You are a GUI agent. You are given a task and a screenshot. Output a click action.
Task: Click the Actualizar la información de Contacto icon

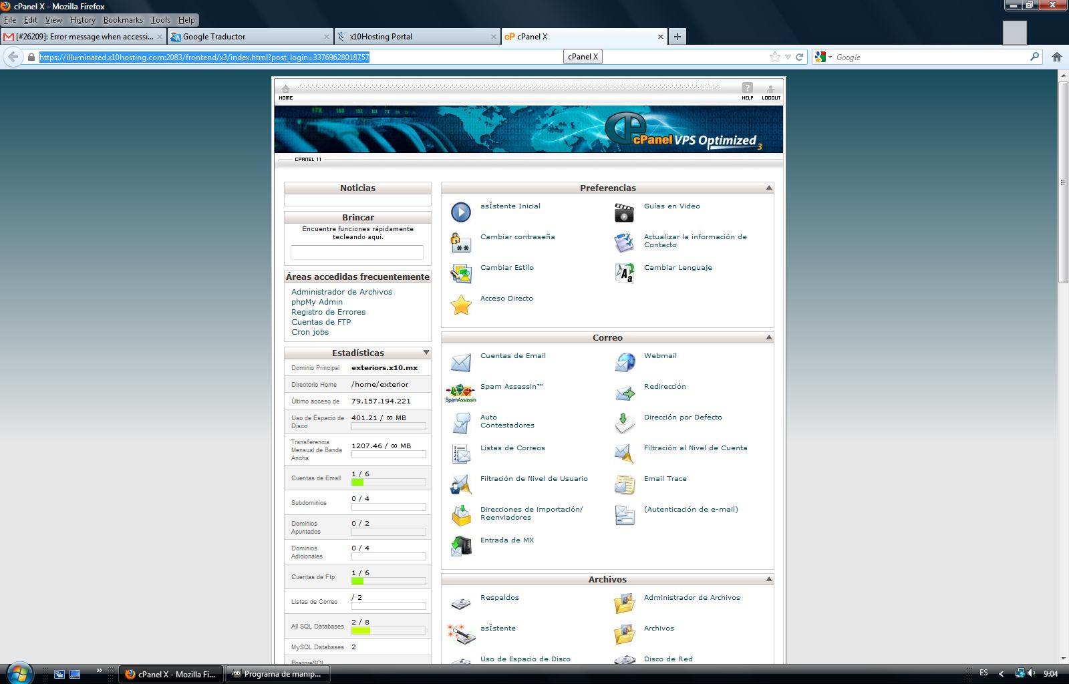click(624, 243)
